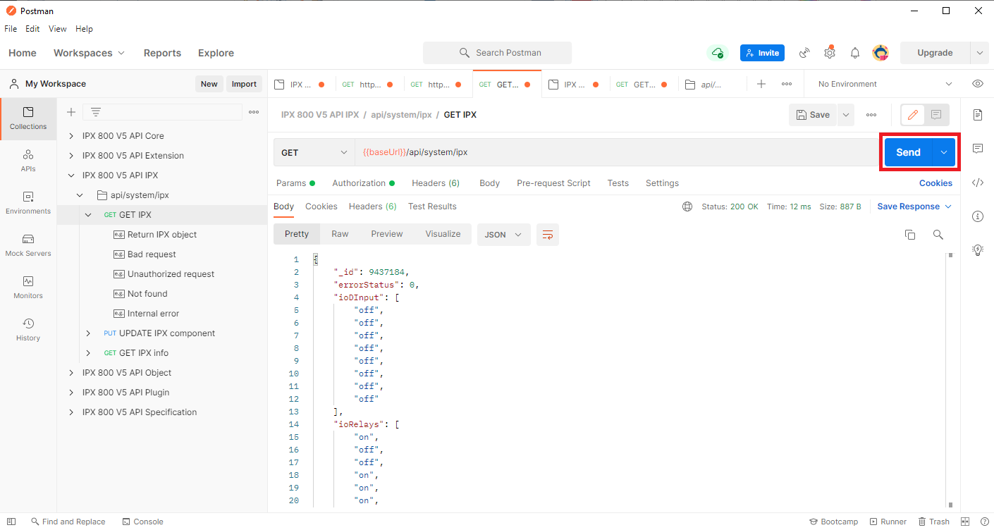This screenshot has height=530, width=994.
Task: Click the user avatar icon
Action: pos(881,53)
